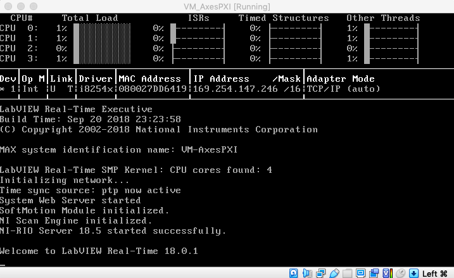Screen dimensions: 454x278
Task: Click the Build Time: Sep 20 2018 line
Action: click(x=91, y=119)
